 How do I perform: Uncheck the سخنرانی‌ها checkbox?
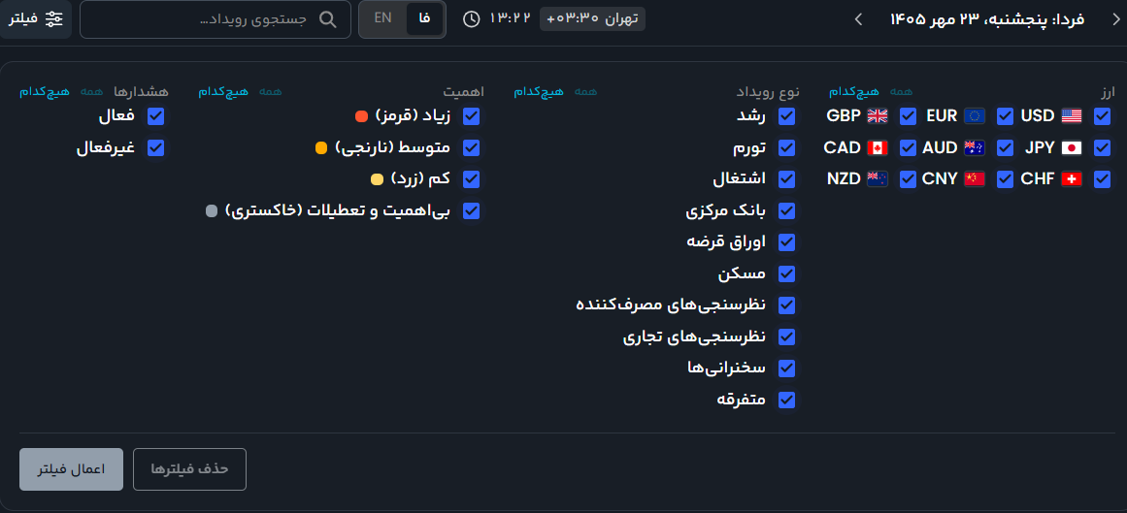click(x=787, y=369)
